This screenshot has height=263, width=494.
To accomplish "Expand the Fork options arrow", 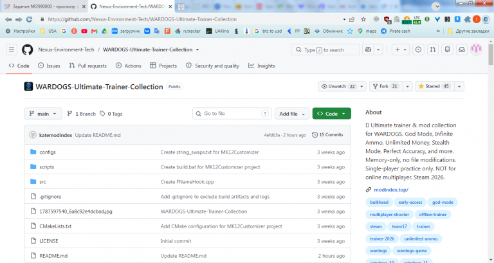I will pyautogui.click(x=407, y=86).
